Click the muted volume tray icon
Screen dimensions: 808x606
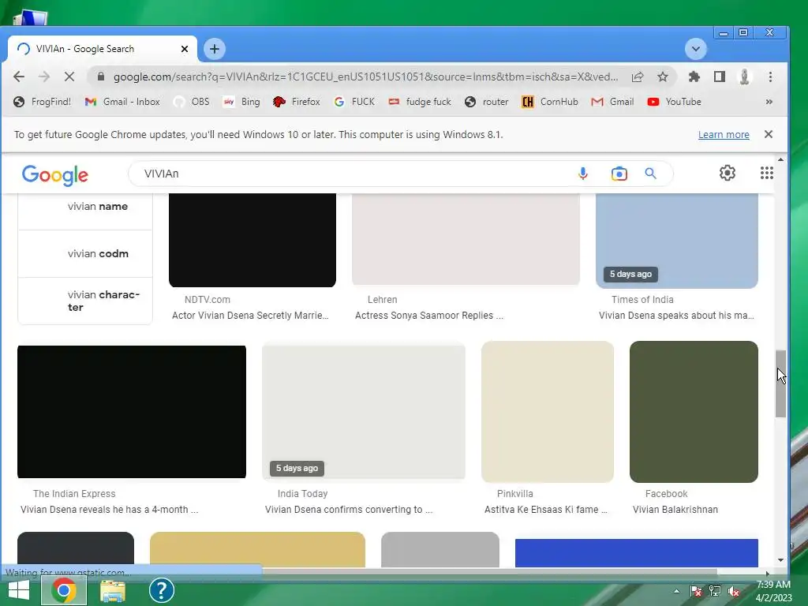pos(733,591)
